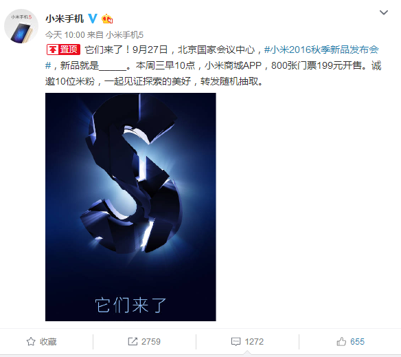Toggle 收藏 to save this post
The height and width of the screenshot is (357, 401).
(41, 341)
